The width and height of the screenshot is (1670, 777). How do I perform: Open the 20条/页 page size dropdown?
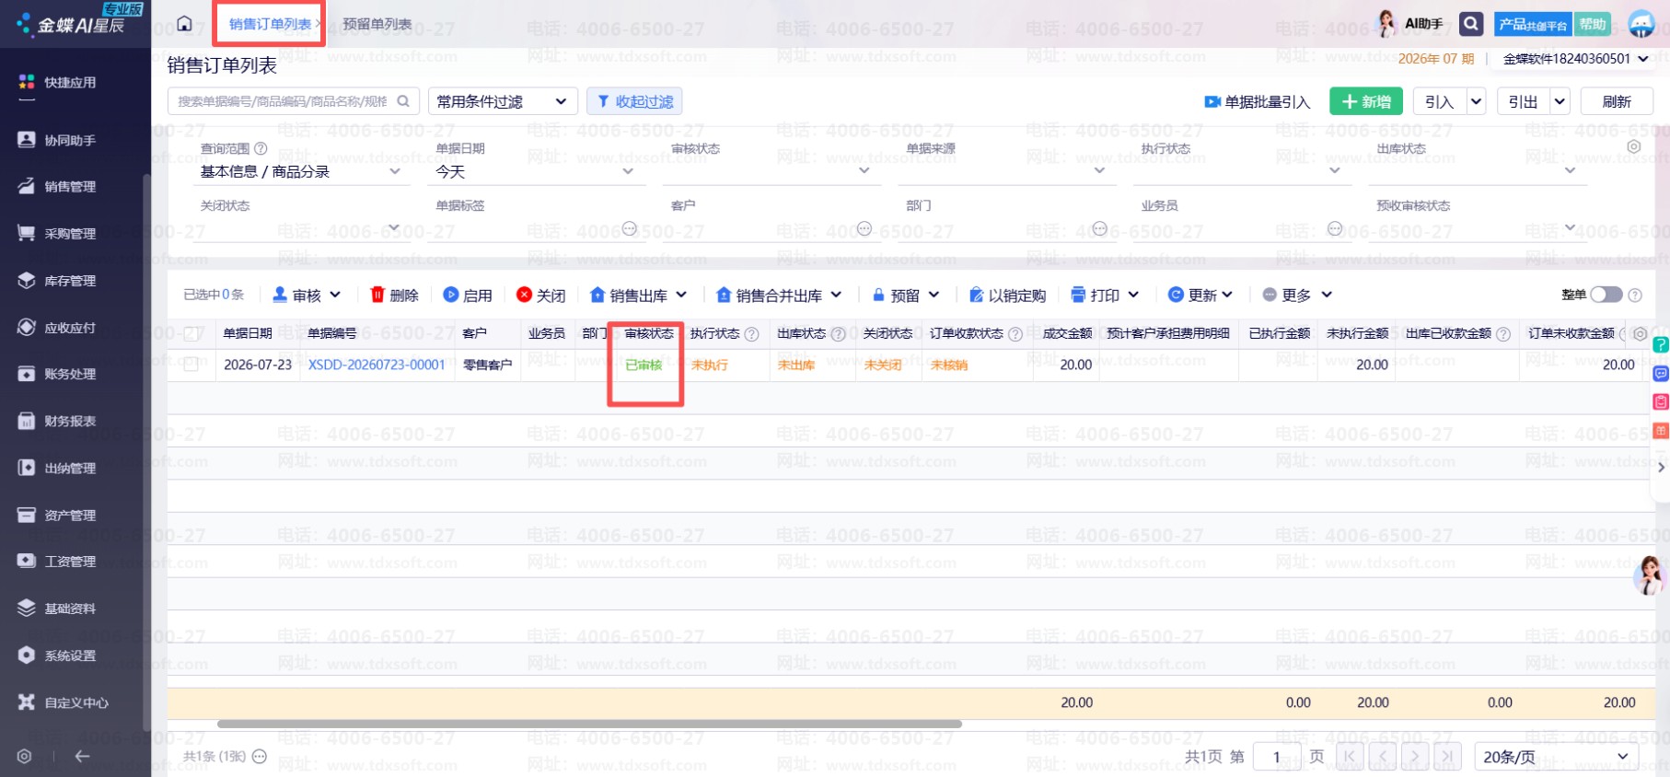(x=1557, y=757)
